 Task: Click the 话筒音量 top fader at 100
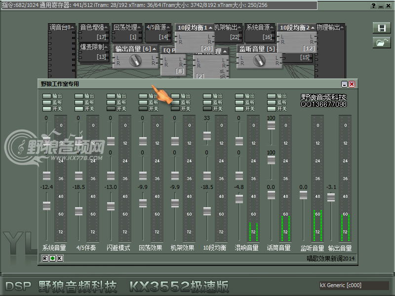[271, 125]
